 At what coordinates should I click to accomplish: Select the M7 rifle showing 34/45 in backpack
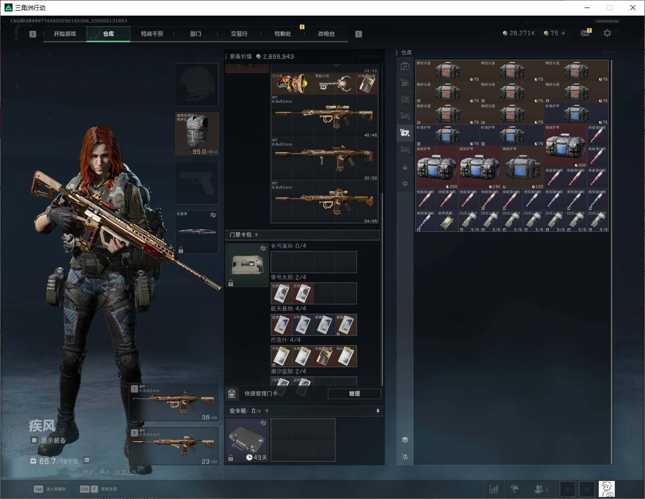(325, 202)
